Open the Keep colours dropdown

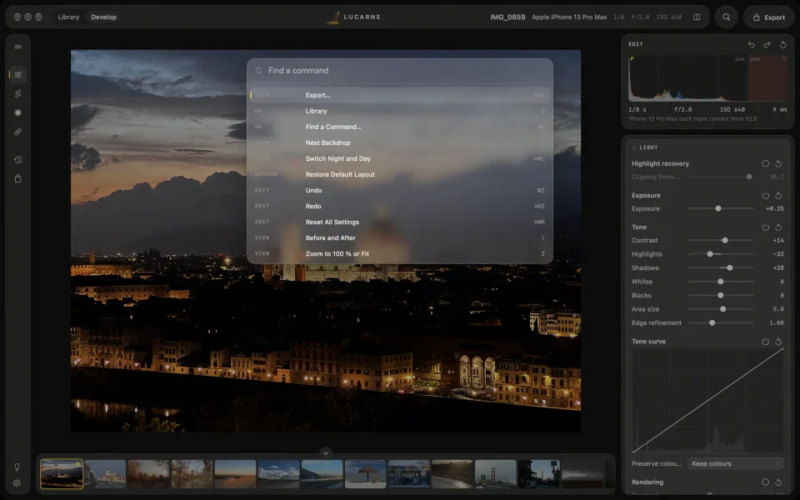pos(735,463)
